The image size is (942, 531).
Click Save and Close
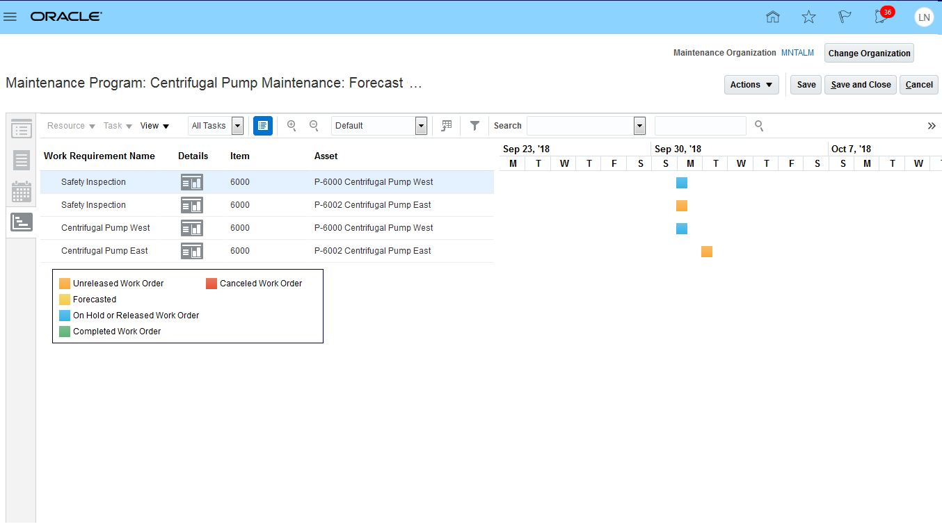861,85
